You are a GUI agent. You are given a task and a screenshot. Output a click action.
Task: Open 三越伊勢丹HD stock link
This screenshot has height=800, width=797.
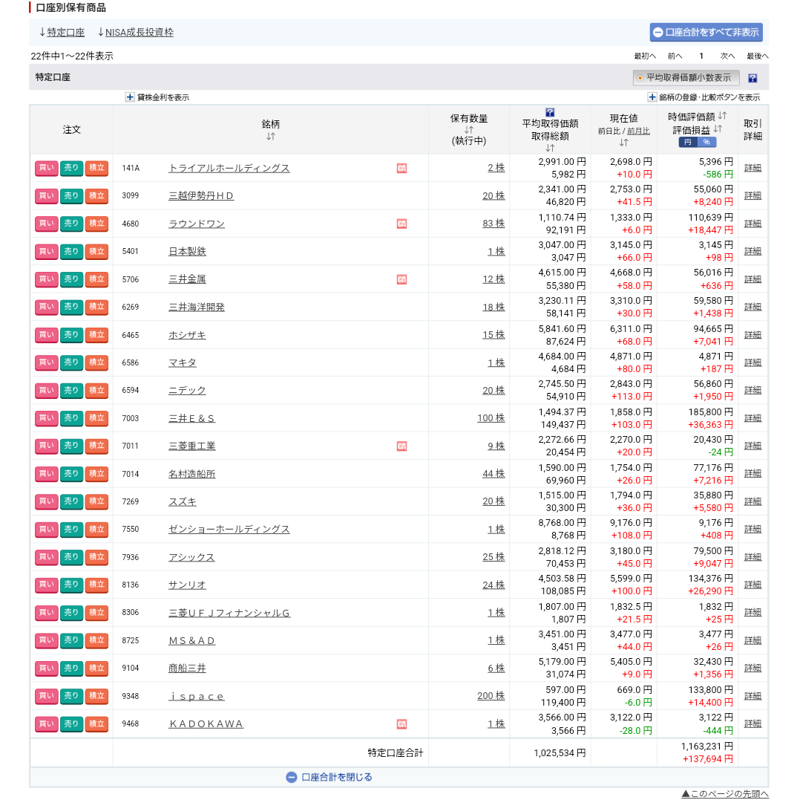click(x=201, y=196)
